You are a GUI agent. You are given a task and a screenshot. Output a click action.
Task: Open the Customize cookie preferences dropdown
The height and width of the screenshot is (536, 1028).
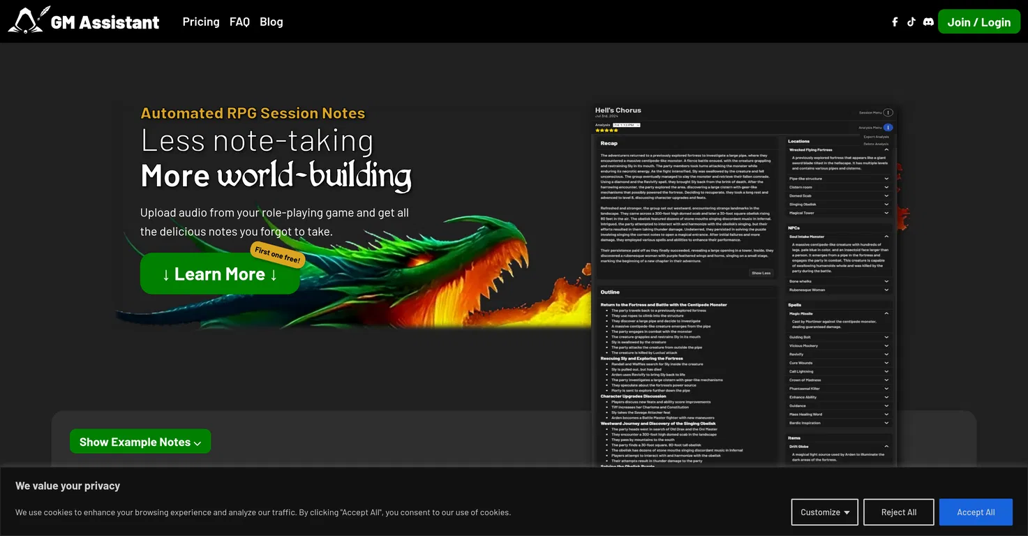[824, 512]
